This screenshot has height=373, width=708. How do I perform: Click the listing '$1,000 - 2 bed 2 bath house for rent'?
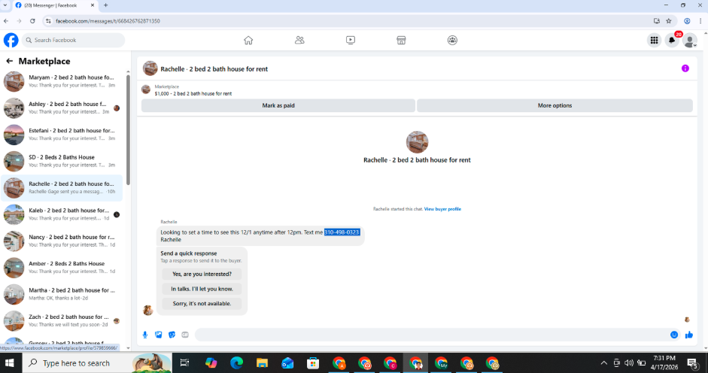tap(193, 93)
